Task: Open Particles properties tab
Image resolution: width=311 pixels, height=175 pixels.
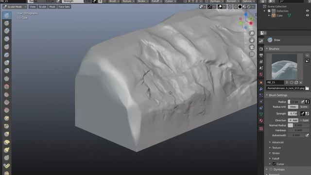Action: [261, 95]
